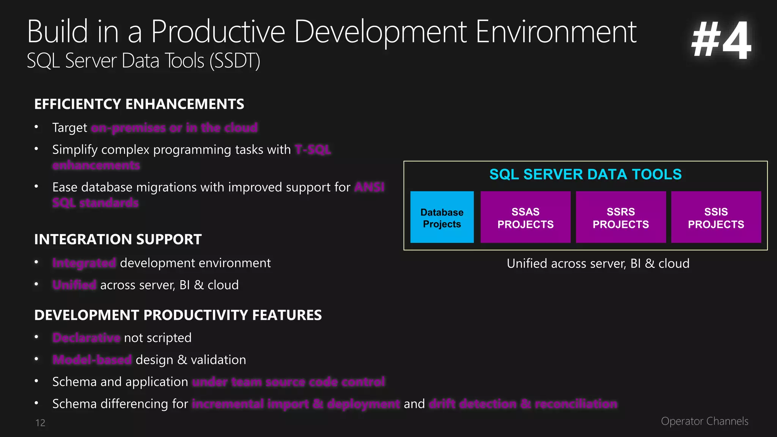Click the highlighted 'ANSI' text
Screen dimensions: 777x437
(x=370, y=187)
